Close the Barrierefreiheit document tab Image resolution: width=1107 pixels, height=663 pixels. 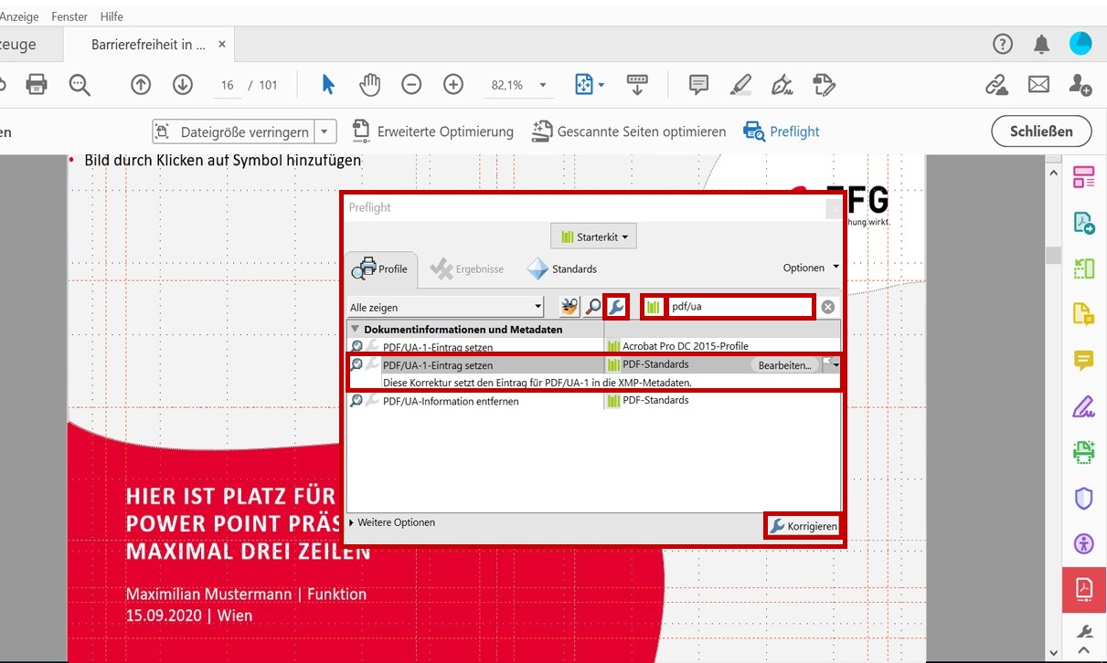(222, 44)
